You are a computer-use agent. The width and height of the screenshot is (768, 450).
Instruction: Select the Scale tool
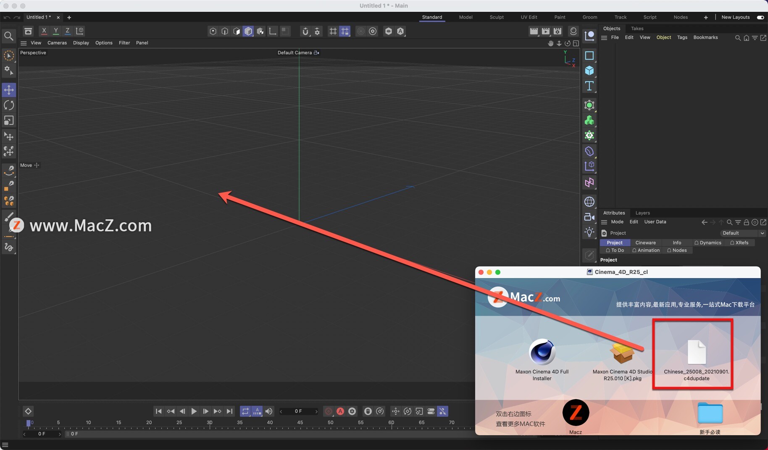pos(9,121)
